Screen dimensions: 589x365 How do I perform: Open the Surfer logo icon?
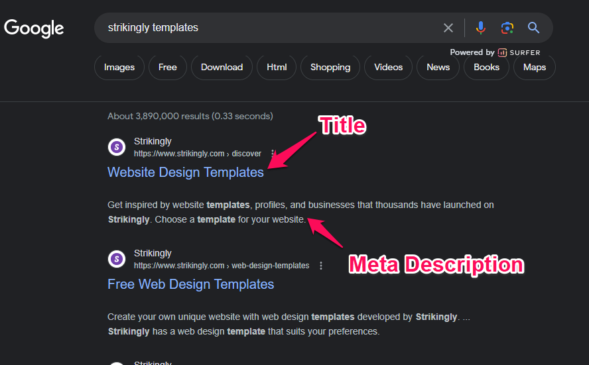(x=502, y=52)
